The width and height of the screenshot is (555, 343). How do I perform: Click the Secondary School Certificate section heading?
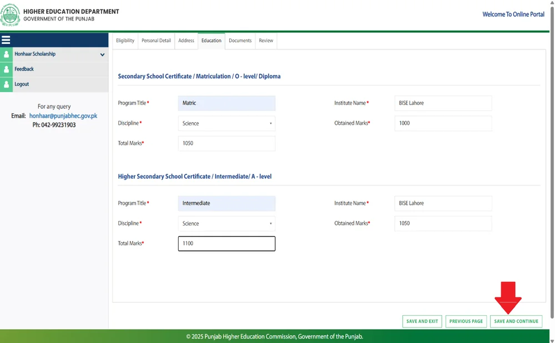[x=199, y=76]
